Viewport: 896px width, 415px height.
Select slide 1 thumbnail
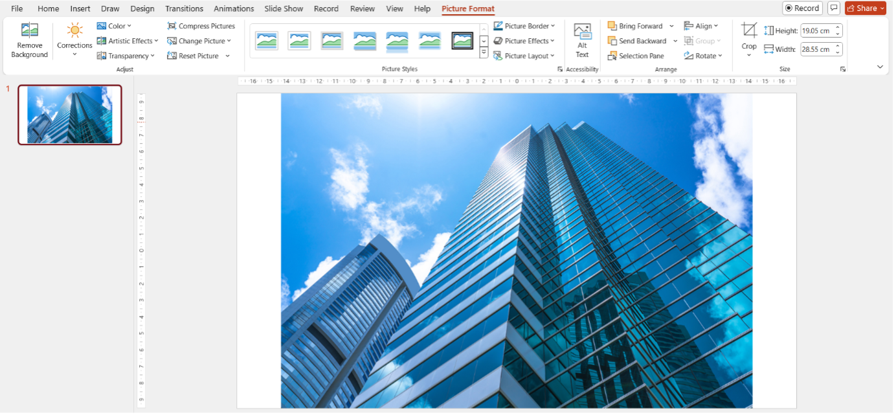(69, 115)
